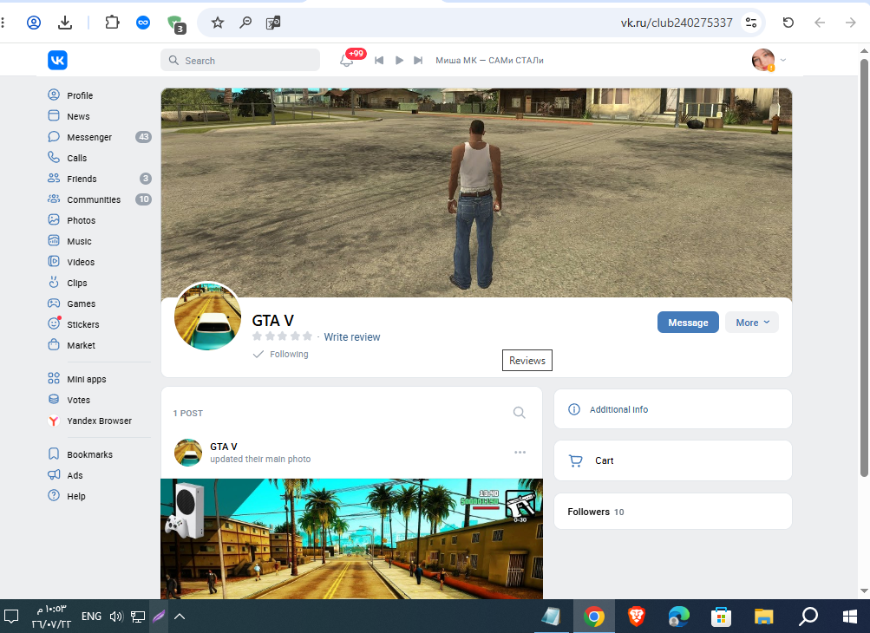This screenshot has width=870, height=633.
Task: Click the volume speaker tray icon
Action: 116,617
